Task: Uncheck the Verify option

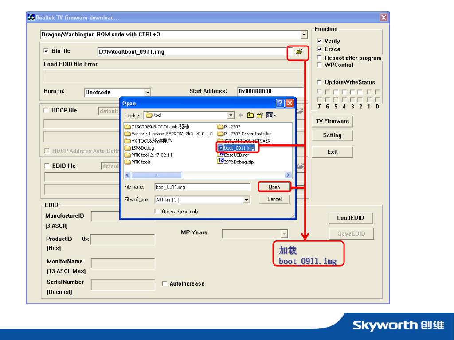Action: 319,41
